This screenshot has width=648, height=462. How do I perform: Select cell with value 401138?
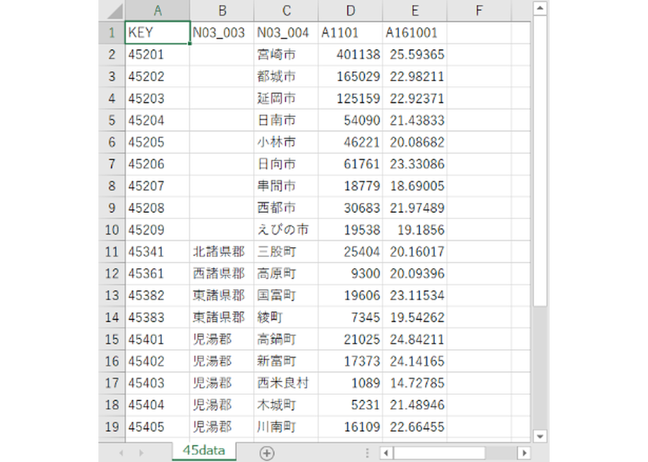point(351,55)
